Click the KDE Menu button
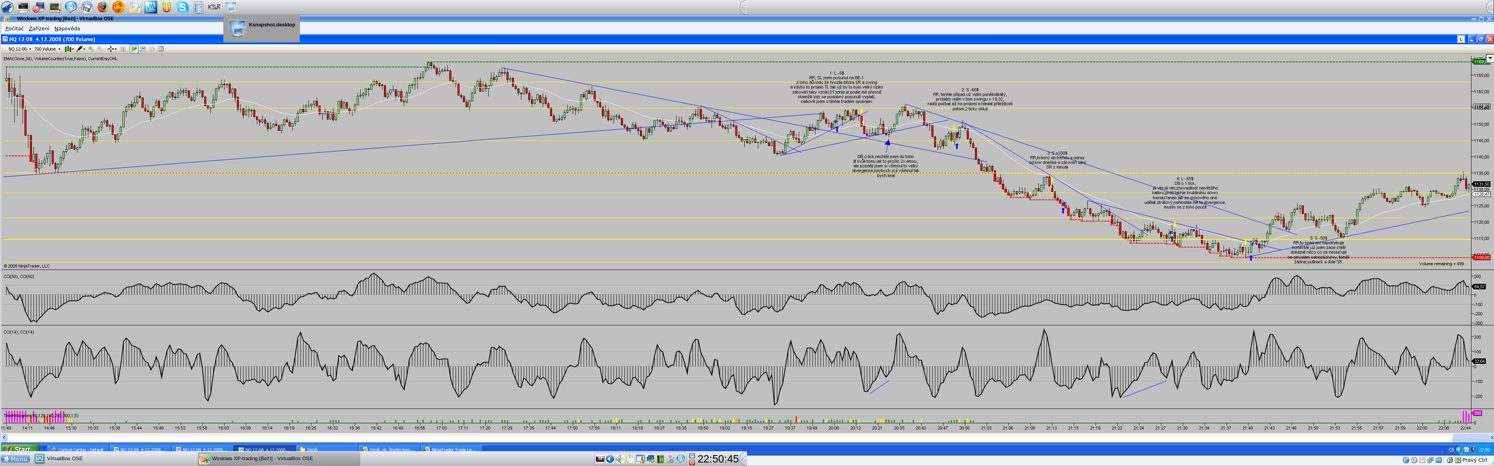 click(x=16, y=459)
